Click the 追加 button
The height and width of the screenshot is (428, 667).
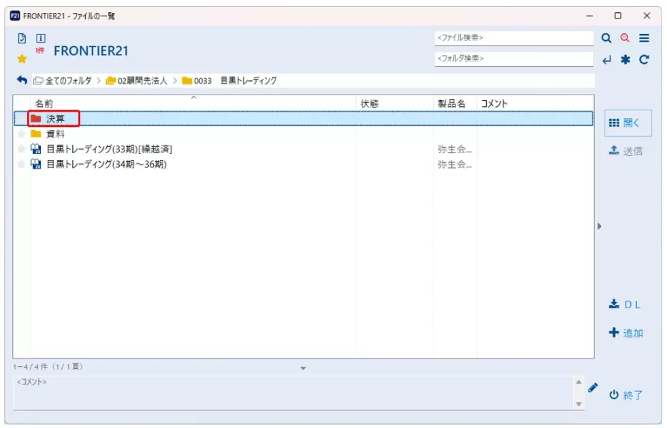tap(625, 333)
